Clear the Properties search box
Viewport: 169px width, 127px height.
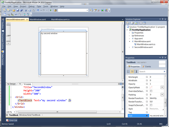pos(164,71)
